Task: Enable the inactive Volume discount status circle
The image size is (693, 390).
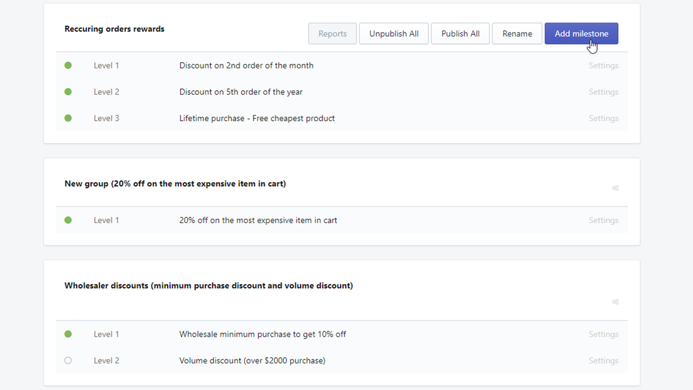Action: click(x=68, y=360)
